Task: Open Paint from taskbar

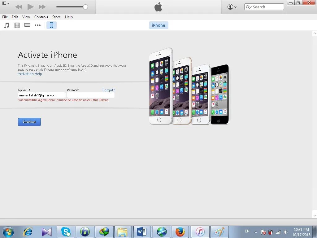Action: coord(219,232)
